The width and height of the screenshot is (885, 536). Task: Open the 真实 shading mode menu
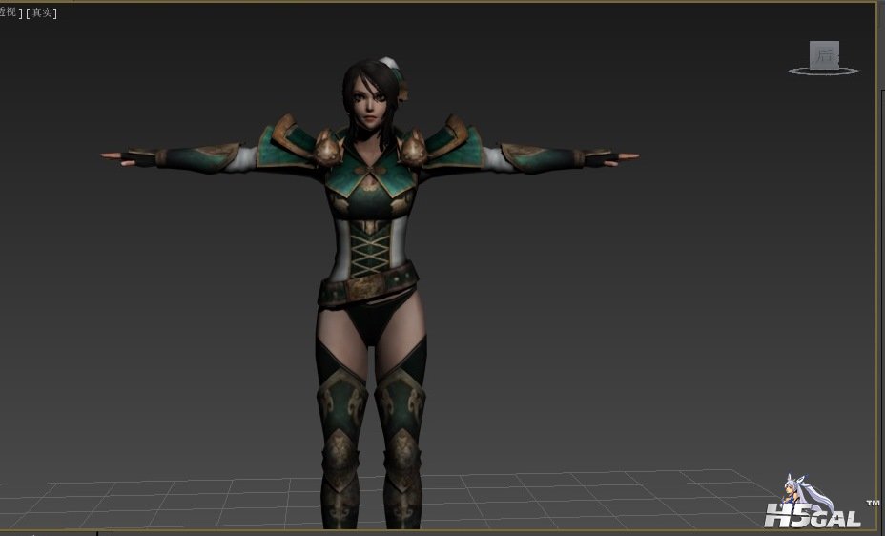42,12
